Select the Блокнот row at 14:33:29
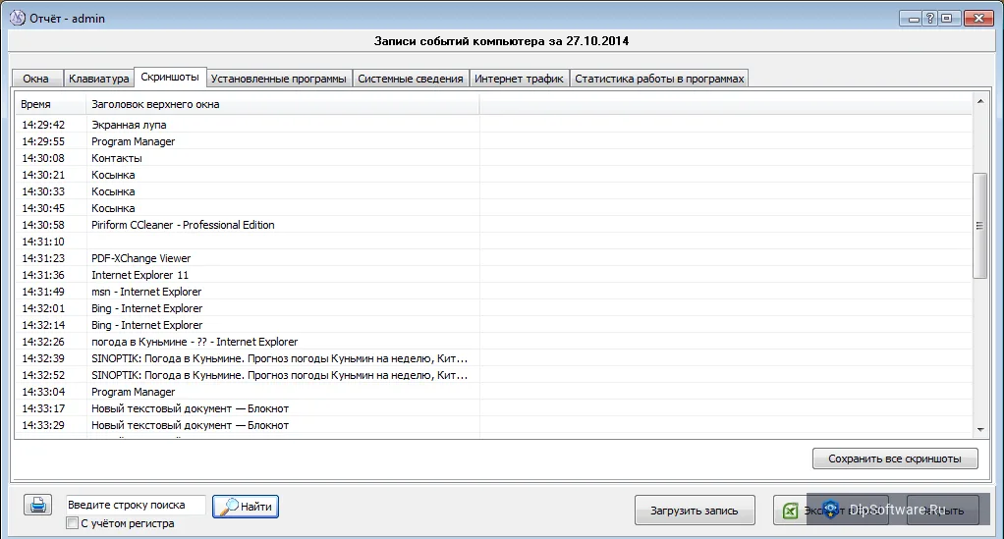1004x539 pixels. coord(494,424)
